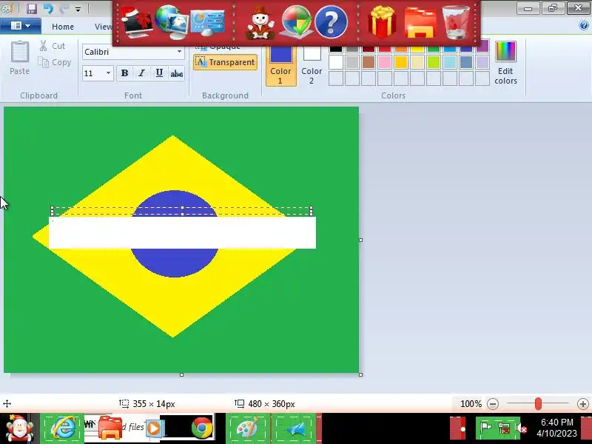Screen dimensions: 592x444
Task: Click the Paint Help question icon
Action: coord(583,26)
